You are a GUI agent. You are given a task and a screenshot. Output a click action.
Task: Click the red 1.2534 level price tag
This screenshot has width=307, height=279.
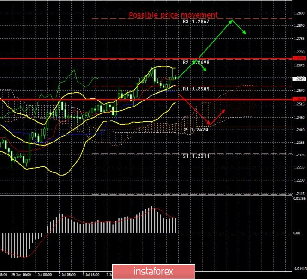click(x=299, y=99)
